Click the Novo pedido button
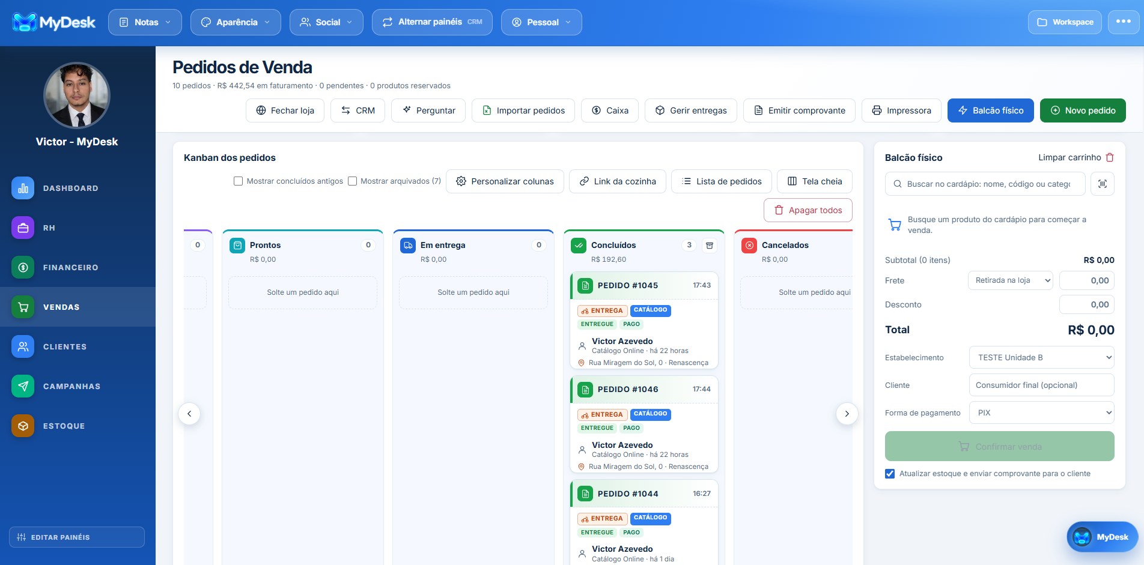 tap(1083, 110)
